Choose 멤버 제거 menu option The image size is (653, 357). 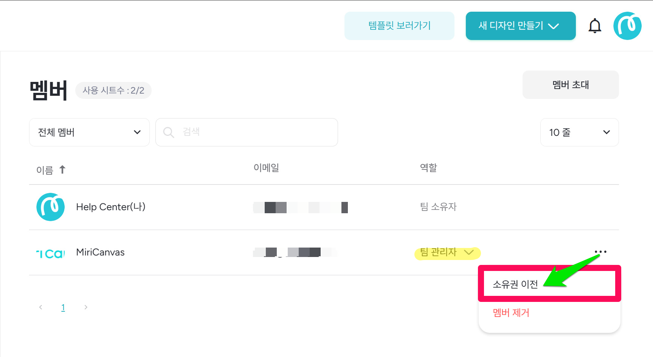tap(511, 312)
